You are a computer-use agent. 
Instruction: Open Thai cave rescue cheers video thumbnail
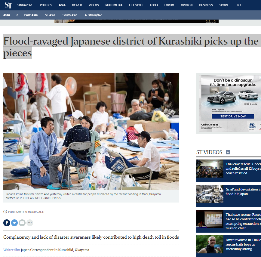210,169
